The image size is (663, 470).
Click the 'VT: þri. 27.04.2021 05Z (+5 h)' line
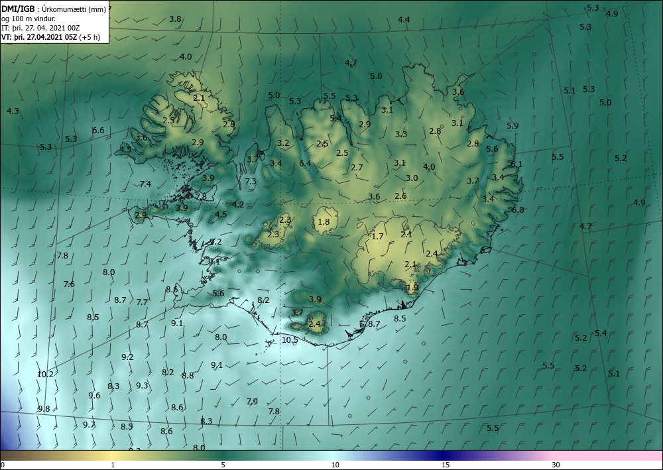(x=51, y=36)
